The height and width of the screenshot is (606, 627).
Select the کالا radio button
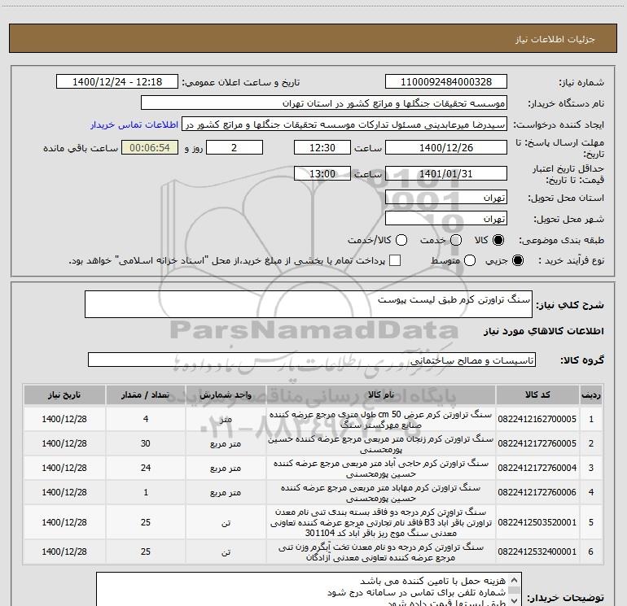click(x=498, y=240)
